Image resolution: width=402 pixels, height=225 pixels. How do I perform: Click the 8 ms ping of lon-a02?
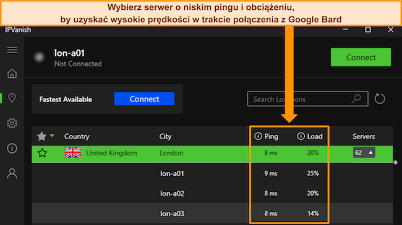(271, 194)
